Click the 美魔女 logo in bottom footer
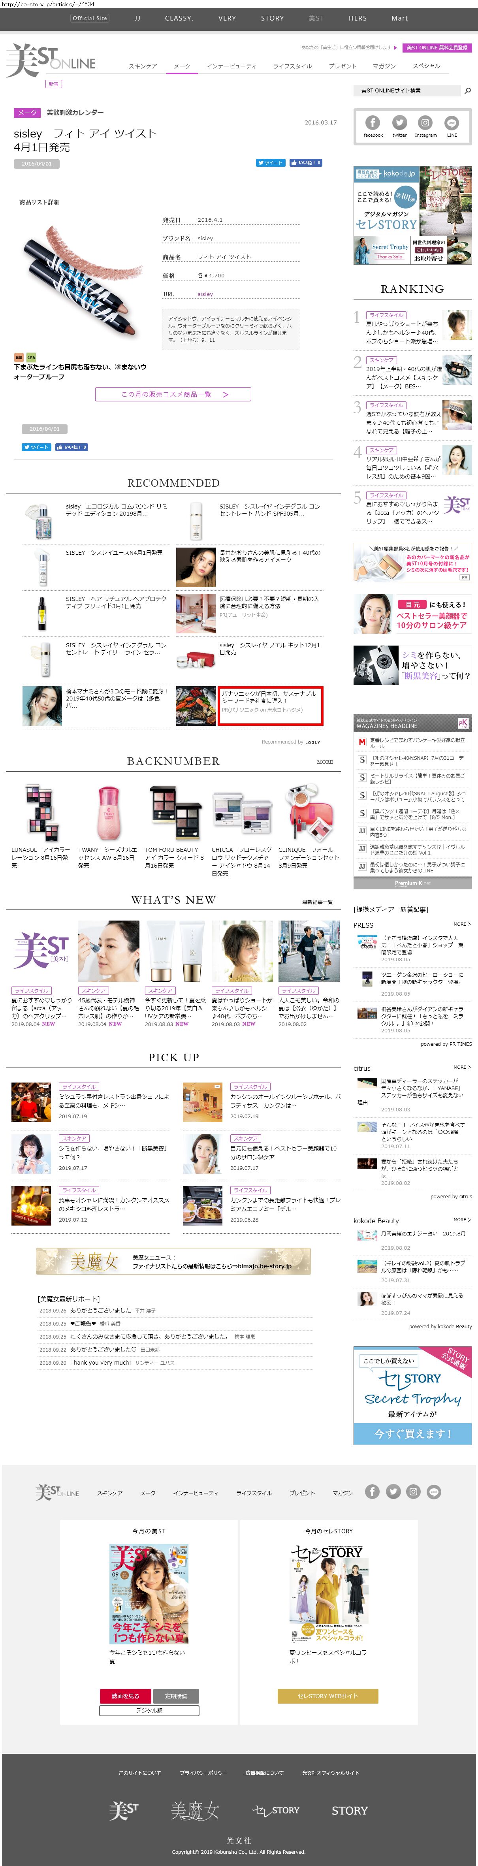 coord(195,1810)
